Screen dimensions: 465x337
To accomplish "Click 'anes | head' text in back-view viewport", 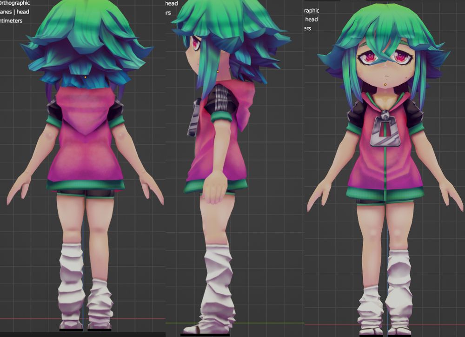I will (x=14, y=12).
